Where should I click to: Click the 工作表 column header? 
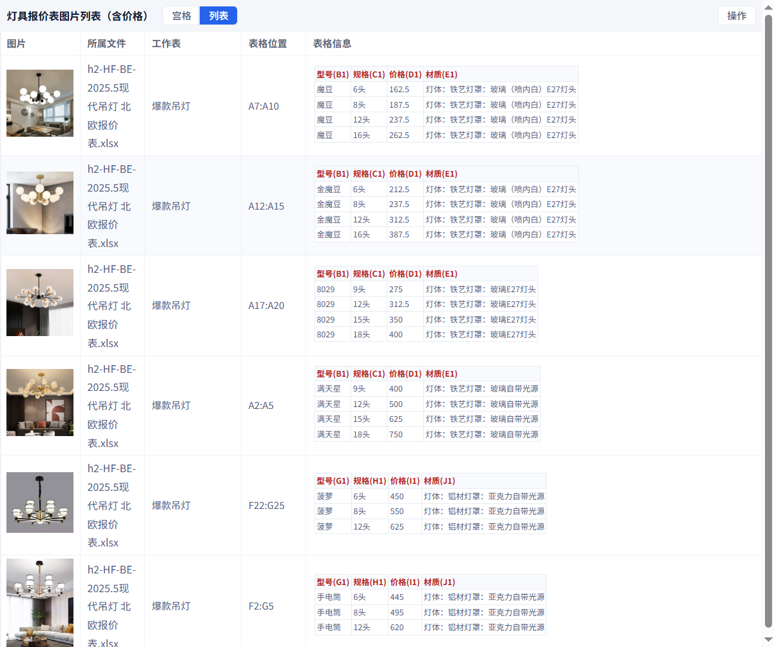pos(166,44)
